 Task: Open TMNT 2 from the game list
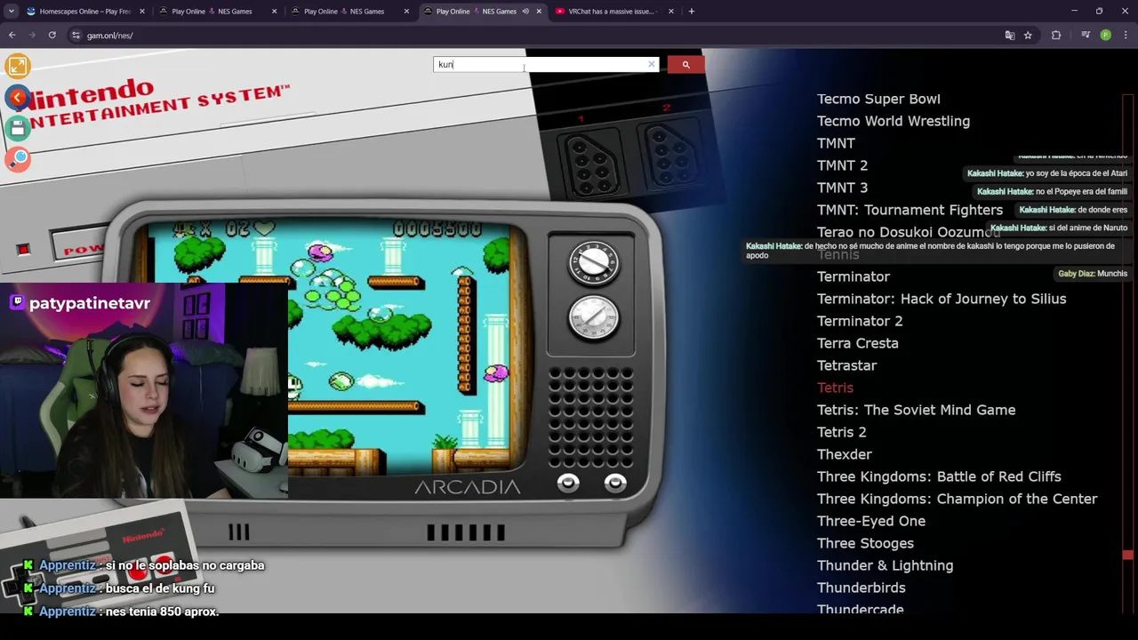[x=842, y=165]
